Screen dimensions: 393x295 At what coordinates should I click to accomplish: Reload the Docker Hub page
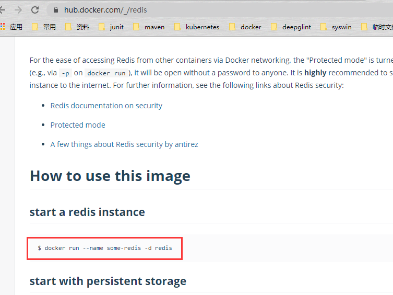point(35,9)
